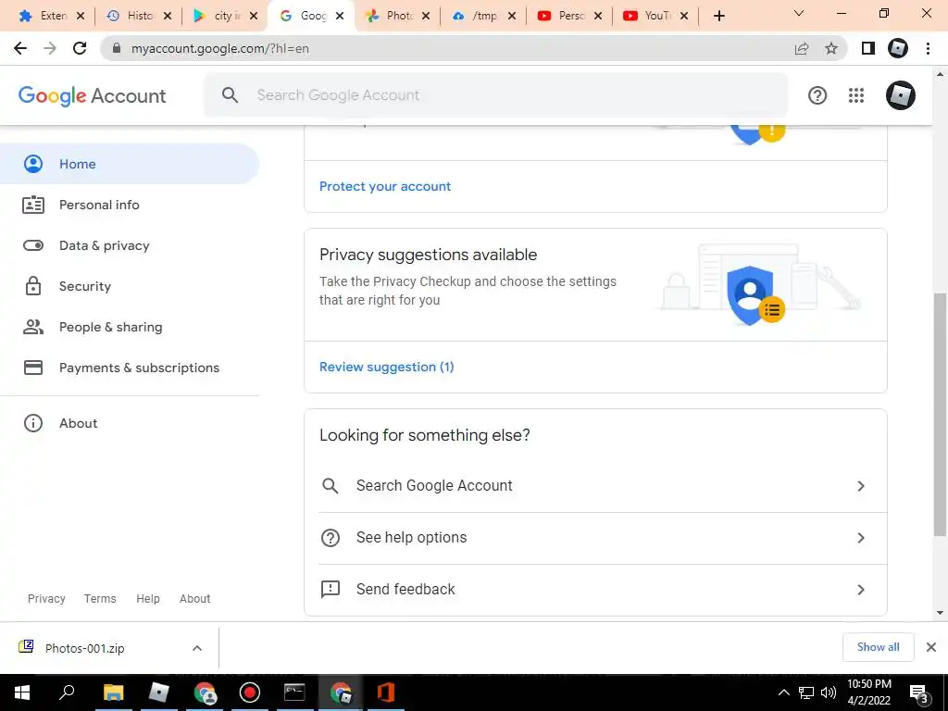Open the notification center icon
The image size is (948, 711).
919,693
